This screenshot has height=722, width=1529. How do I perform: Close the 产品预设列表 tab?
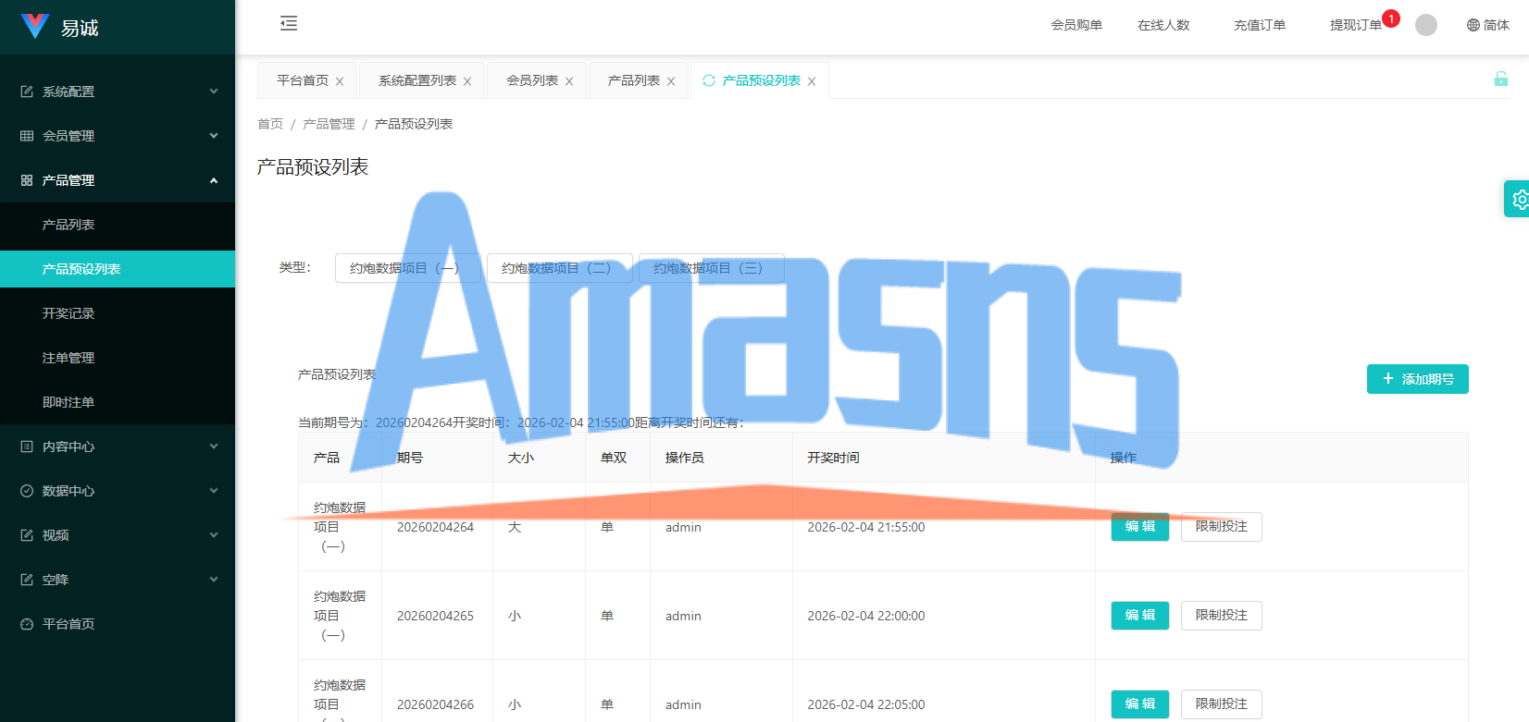pos(812,81)
